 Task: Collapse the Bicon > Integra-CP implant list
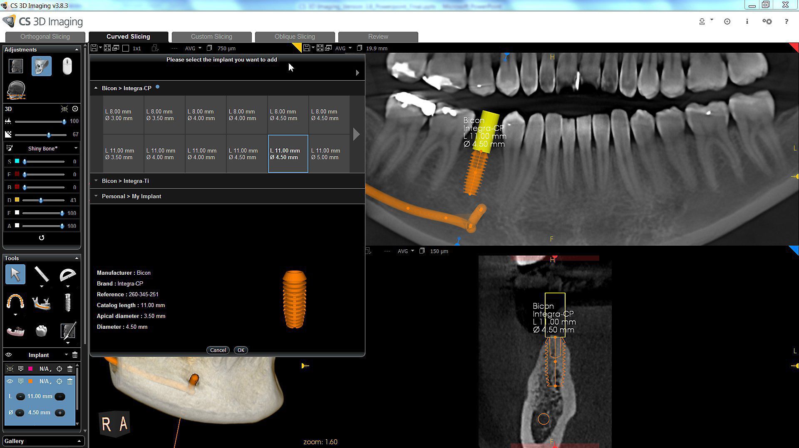(96, 88)
